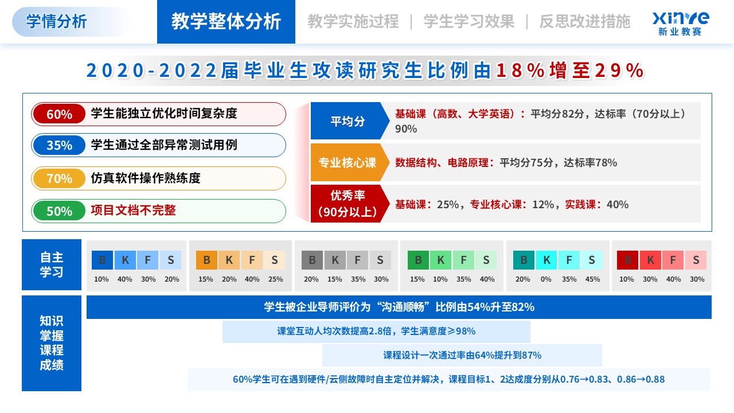Viewport: 734px width, 413px height.
Task: Choose the pale green S swatch
Action: [486, 260]
